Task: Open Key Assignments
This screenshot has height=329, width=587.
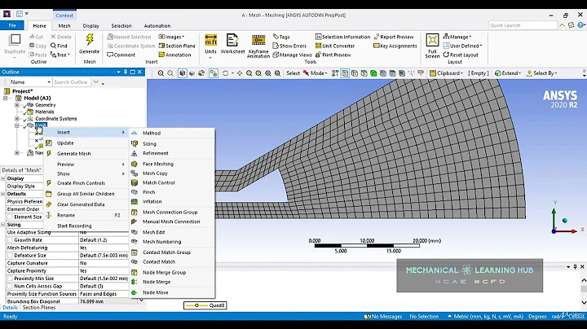Action: coord(395,46)
